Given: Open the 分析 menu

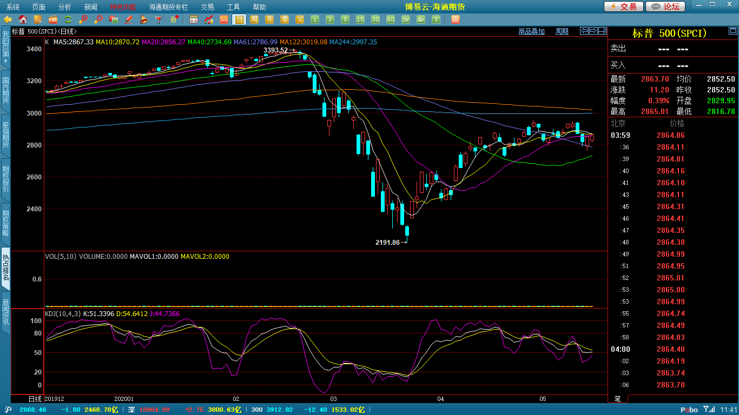Looking at the screenshot, I should 64,7.
